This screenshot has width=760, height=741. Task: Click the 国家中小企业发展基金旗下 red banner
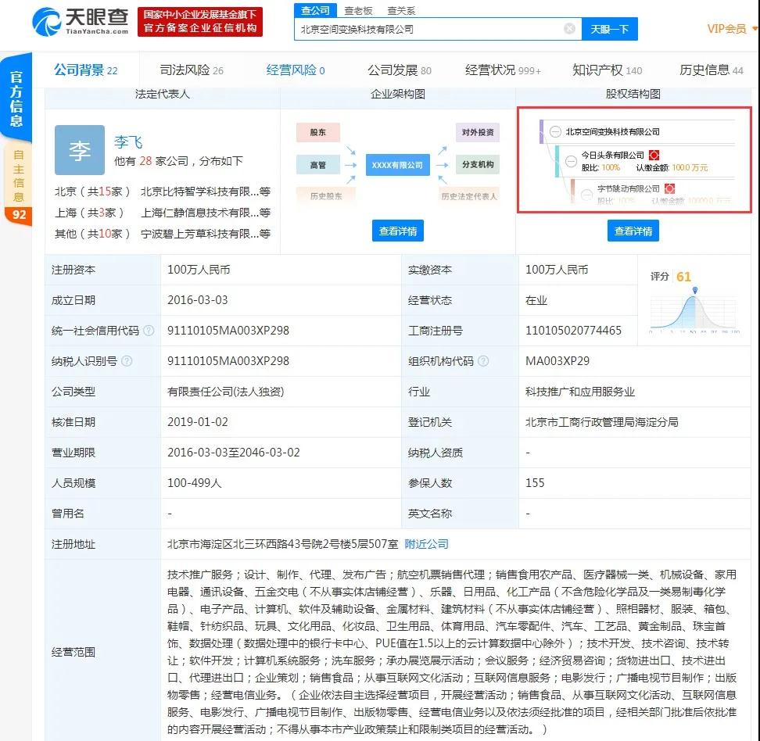[x=199, y=21]
